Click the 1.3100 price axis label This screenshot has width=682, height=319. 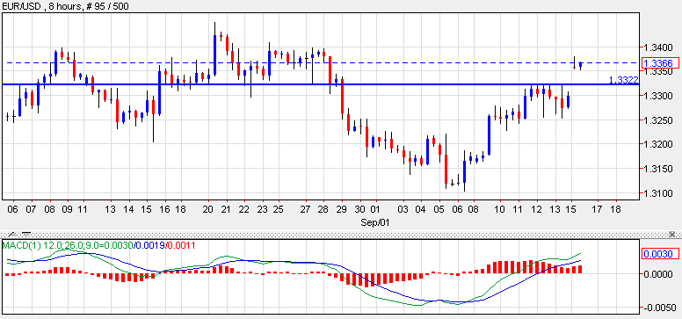tap(659, 192)
